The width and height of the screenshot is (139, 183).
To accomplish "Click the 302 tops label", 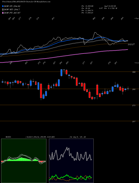I will click(94, 19).
